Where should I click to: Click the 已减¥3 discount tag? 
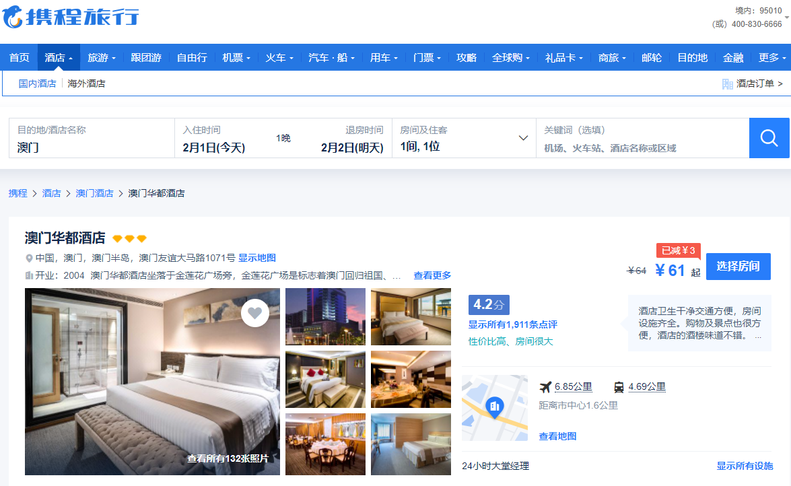tap(678, 250)
